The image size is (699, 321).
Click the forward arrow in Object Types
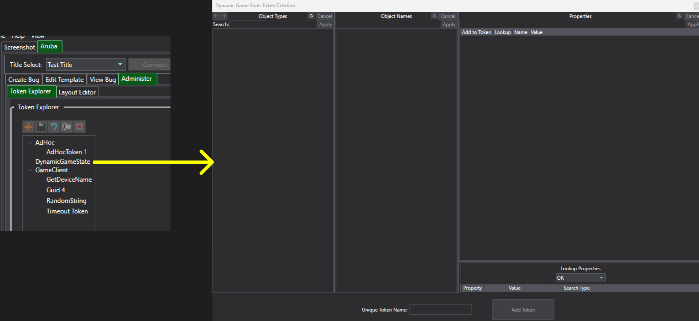click(x=224, y=16)
